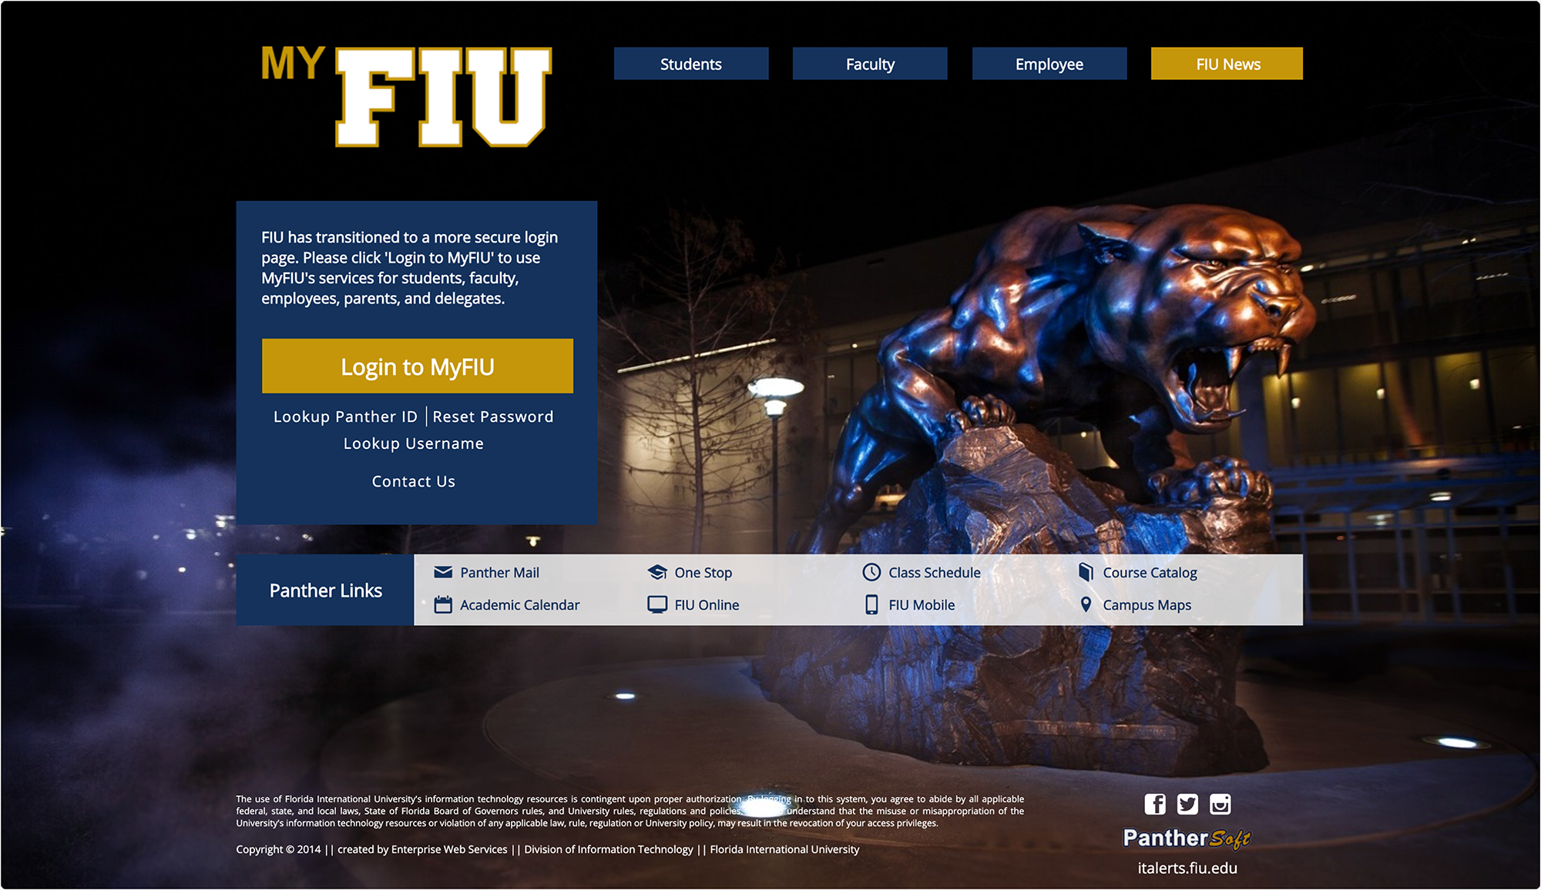Click the Lookup Username link
This screenshot has width=1541, height=890.
pyautogui.click(x=412, y=444)
